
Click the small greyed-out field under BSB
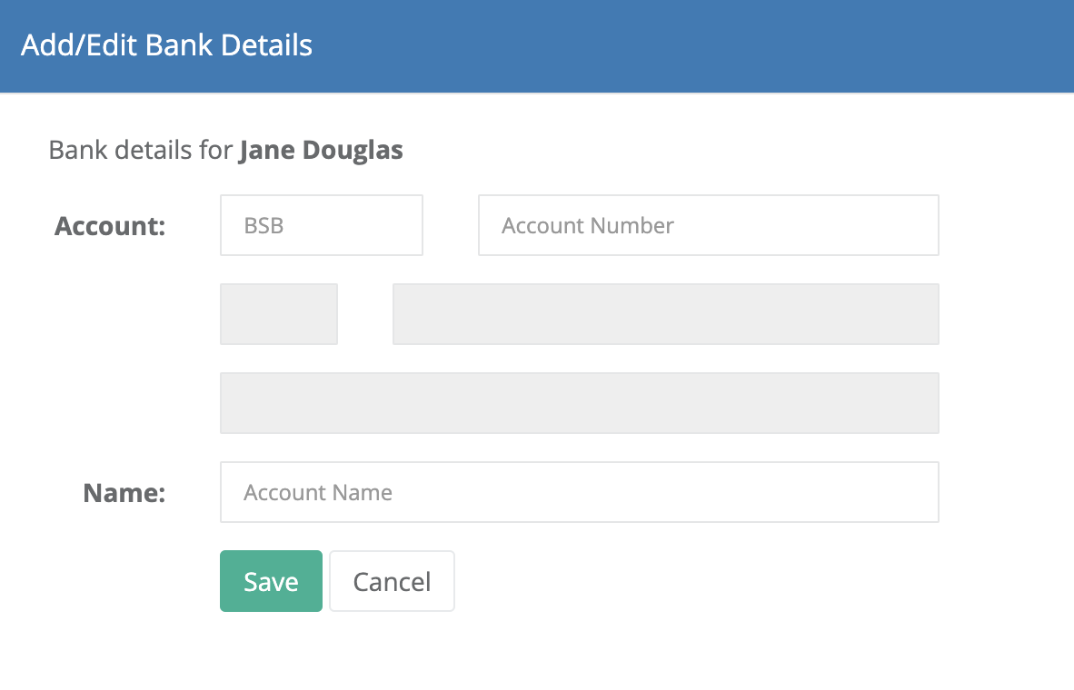(x=279, y=314)
